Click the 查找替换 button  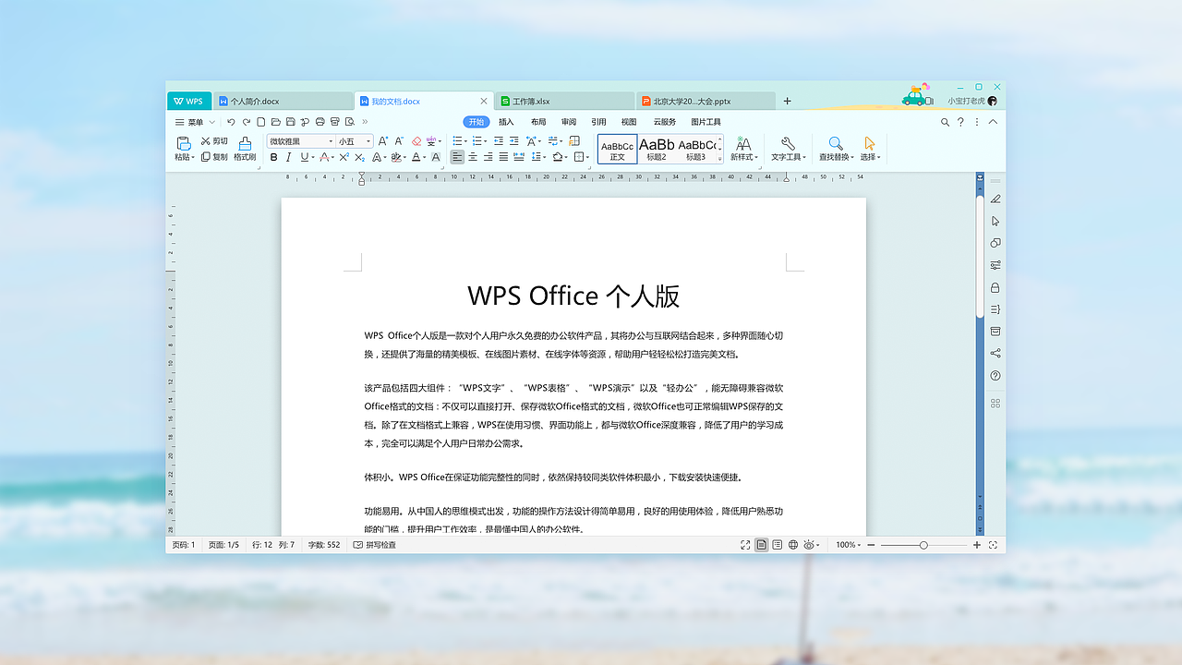click(836, 149)
